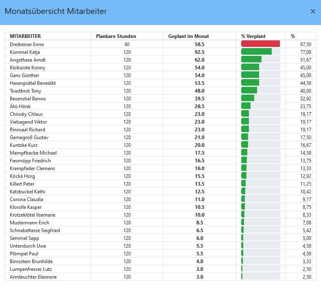Select employee Kuntzke Kurz

pyautogui.click(x=24, y=145)
